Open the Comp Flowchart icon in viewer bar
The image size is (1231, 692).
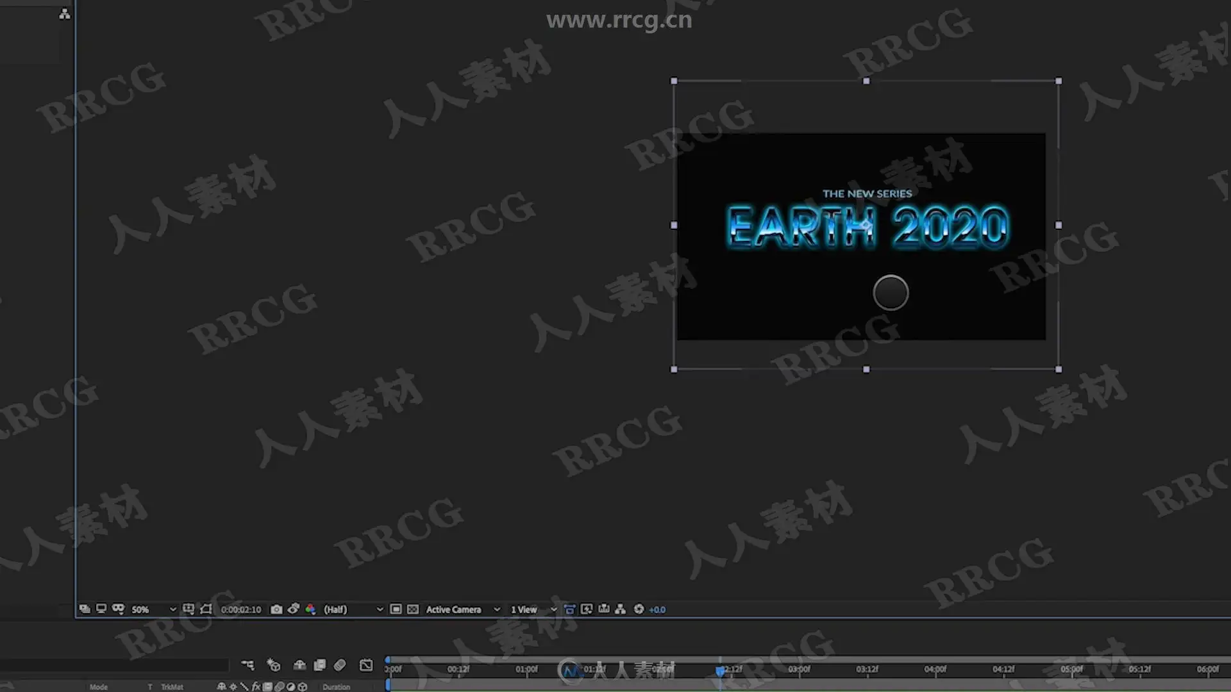pyautogui.click(x=620, y=609)
